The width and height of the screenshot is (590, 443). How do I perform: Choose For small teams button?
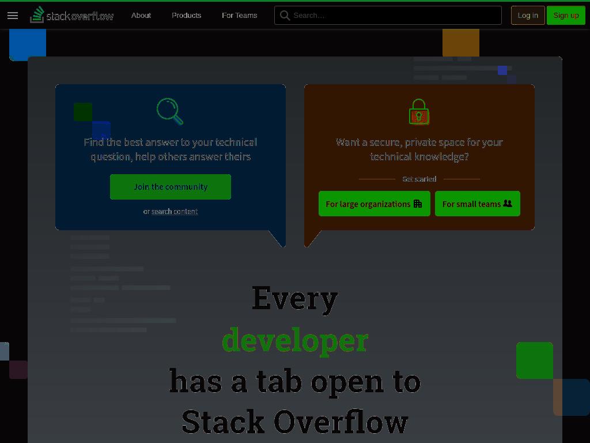pos(478,204)
